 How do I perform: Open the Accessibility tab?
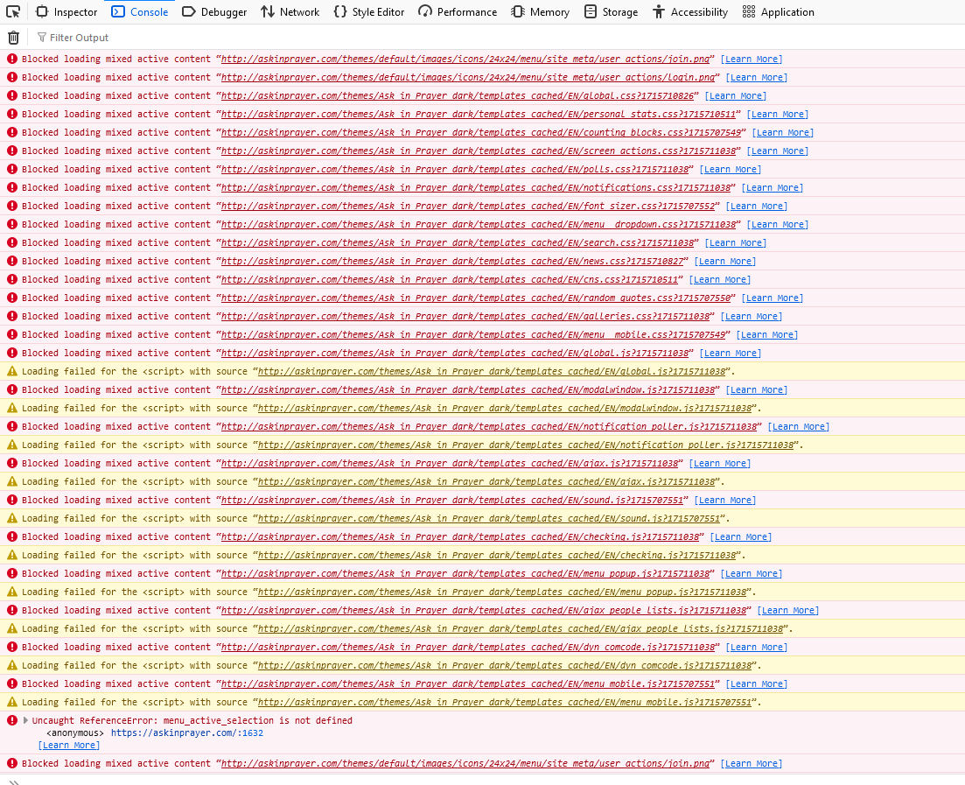click(689, 12)
